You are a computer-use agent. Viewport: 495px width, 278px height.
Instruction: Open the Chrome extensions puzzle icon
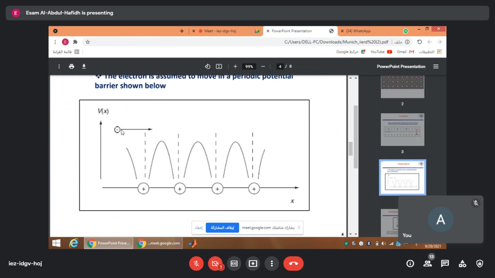pyautogui.click(x=75, y=42)
